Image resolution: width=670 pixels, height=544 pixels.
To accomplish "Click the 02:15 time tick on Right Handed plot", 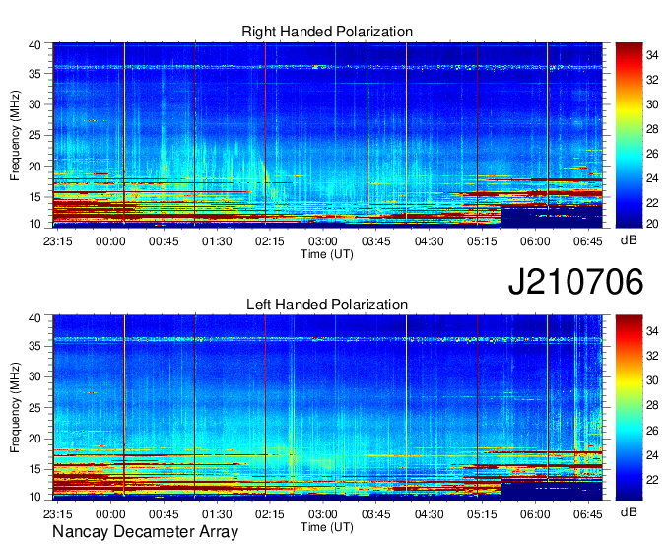I will click(270, 241).
